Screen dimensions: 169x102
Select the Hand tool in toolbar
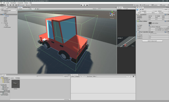point(2,5)
